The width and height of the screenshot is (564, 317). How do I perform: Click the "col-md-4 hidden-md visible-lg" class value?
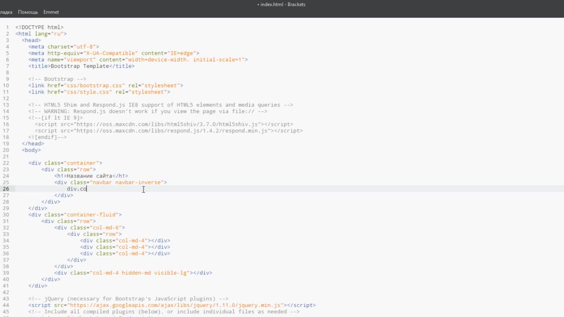tap(139, 273)
